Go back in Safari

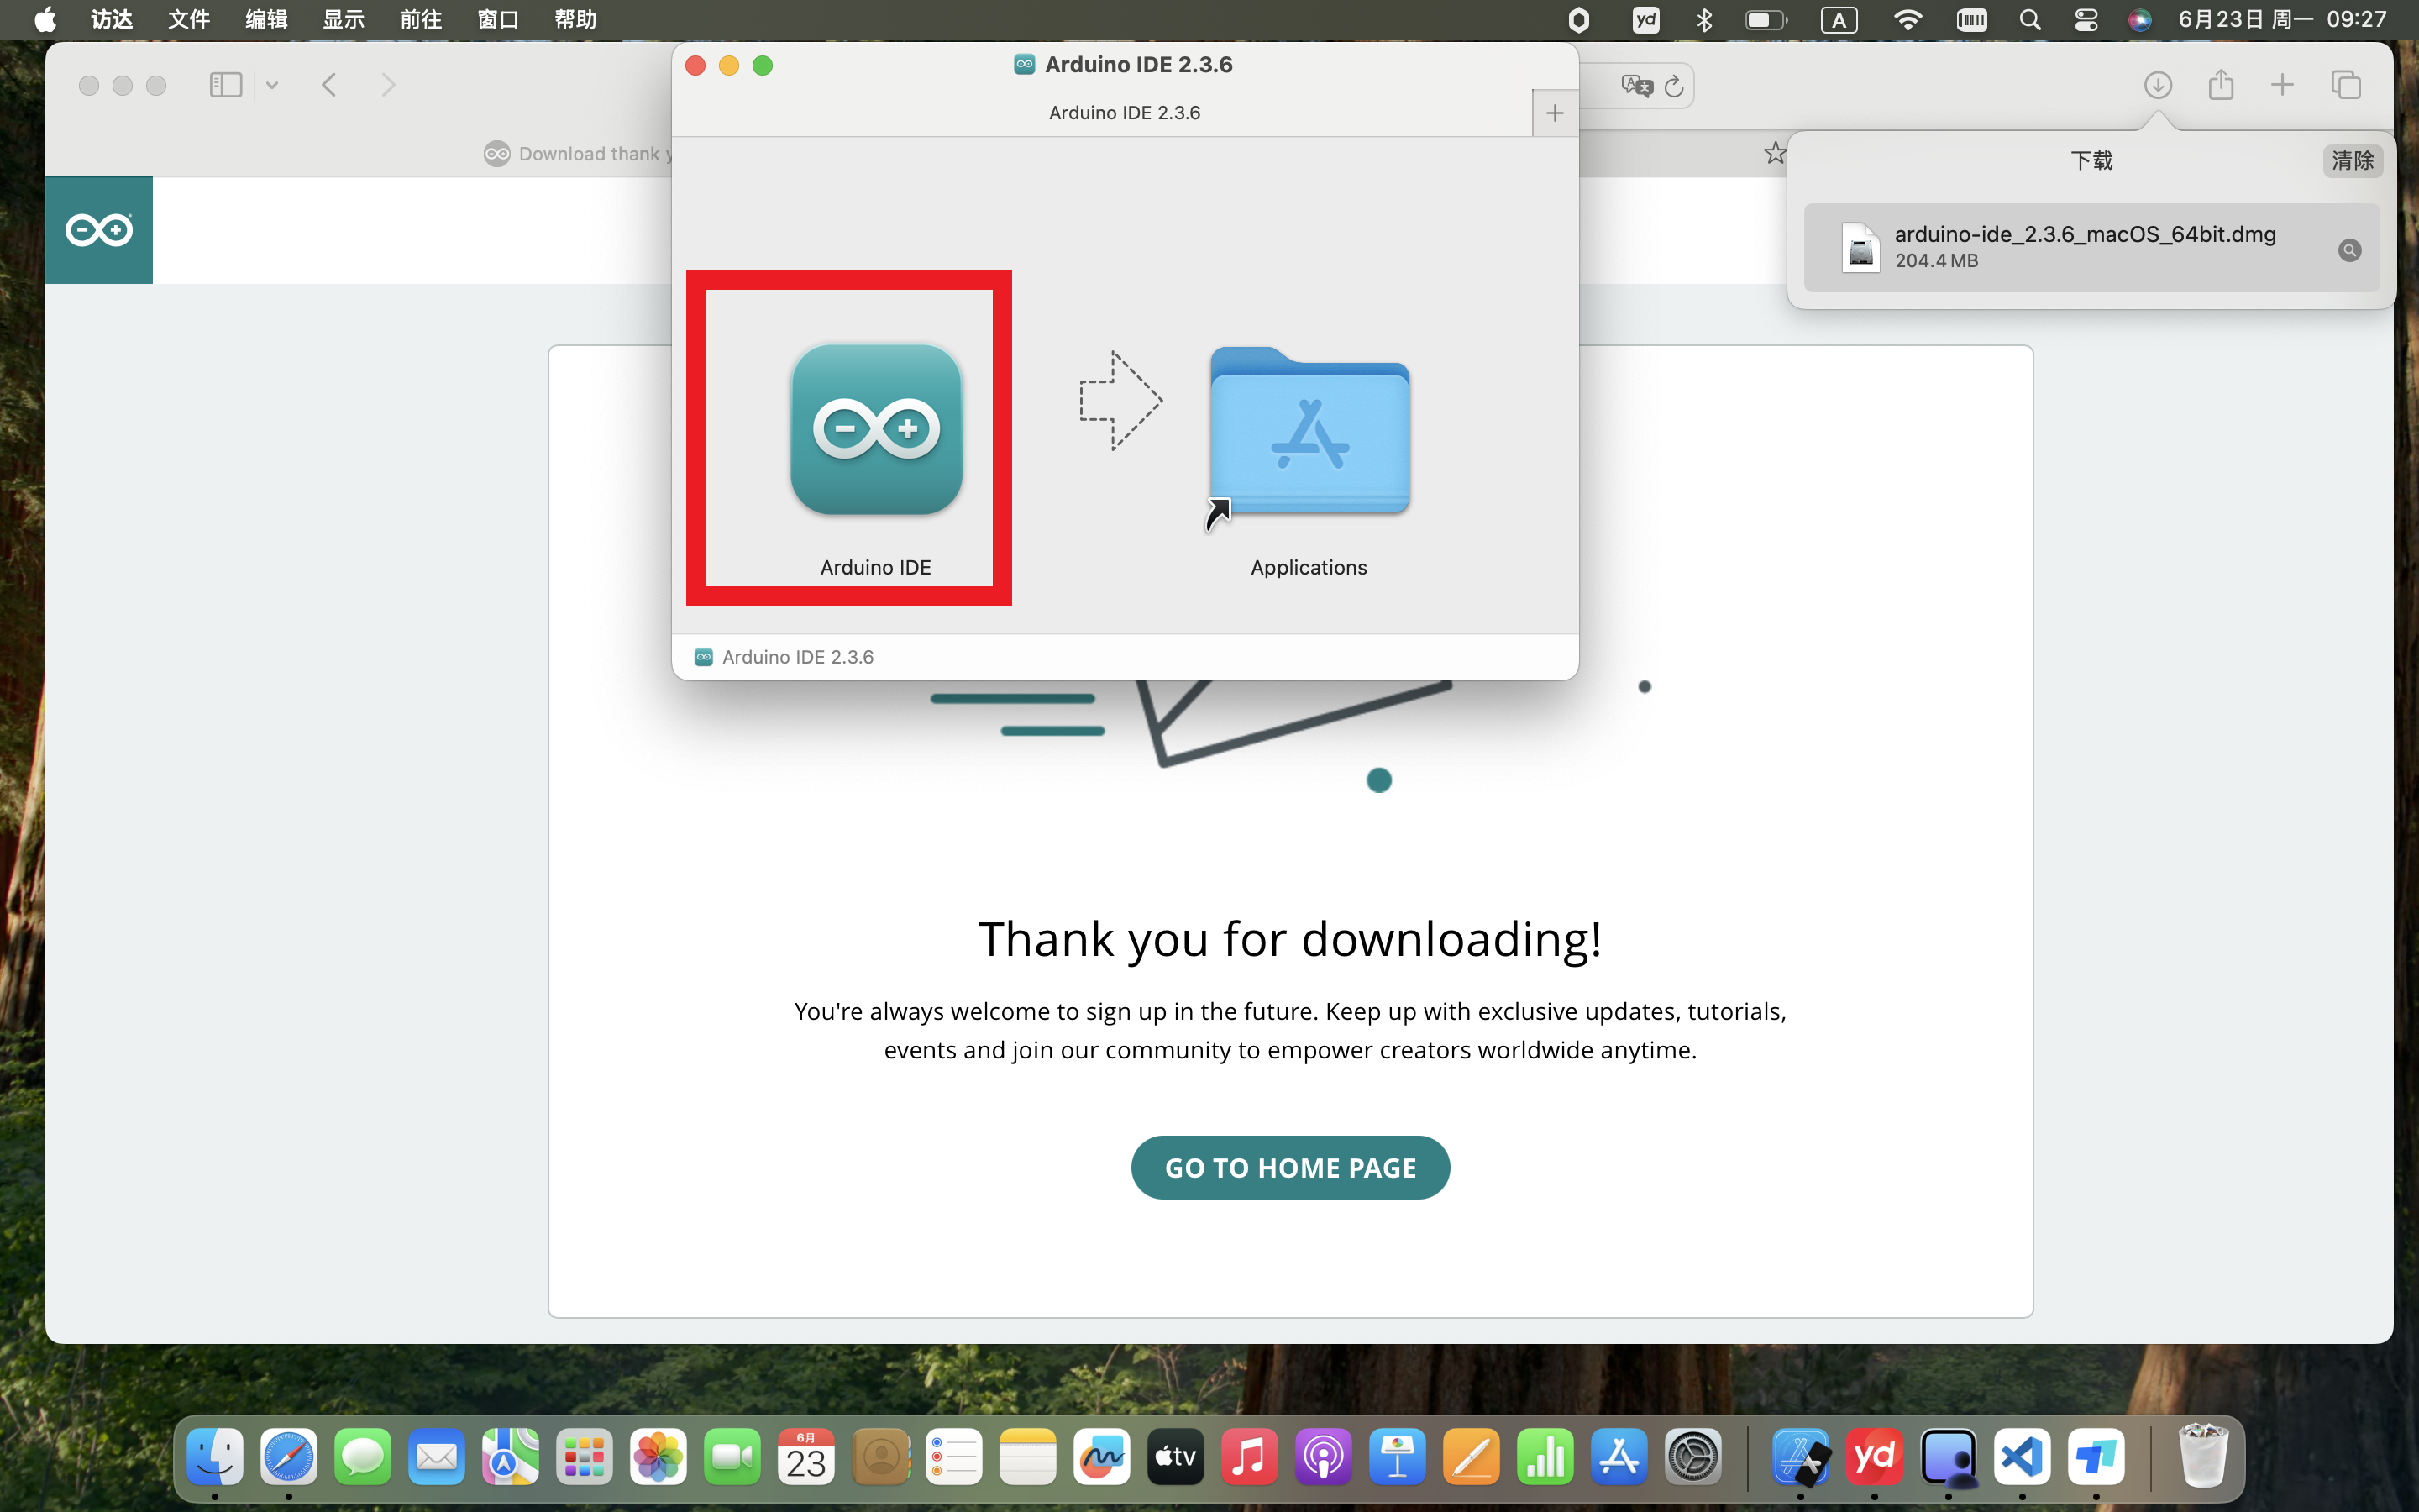coord(329,85)
